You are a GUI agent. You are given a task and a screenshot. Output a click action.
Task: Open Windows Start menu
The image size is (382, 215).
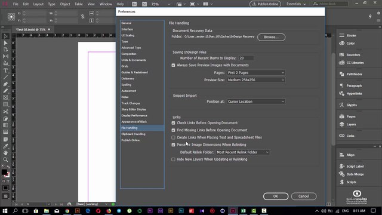[5, 211]
